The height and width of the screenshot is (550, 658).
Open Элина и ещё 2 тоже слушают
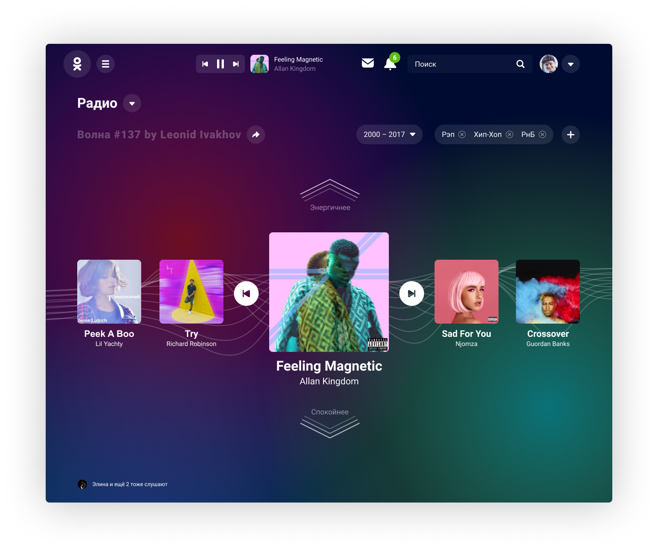click(x=130, y=484)
